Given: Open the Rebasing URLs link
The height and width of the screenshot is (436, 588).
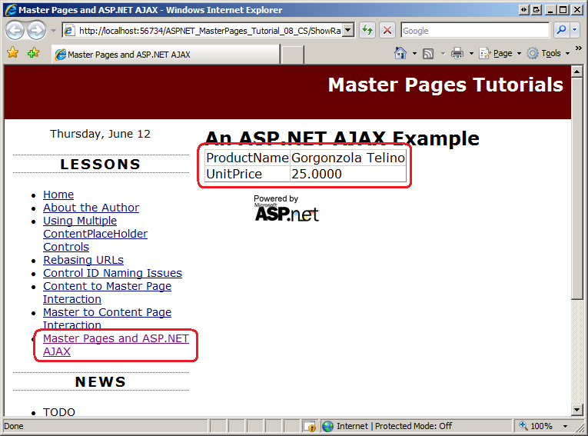Looking at the screenshot, I should (83, 260).
